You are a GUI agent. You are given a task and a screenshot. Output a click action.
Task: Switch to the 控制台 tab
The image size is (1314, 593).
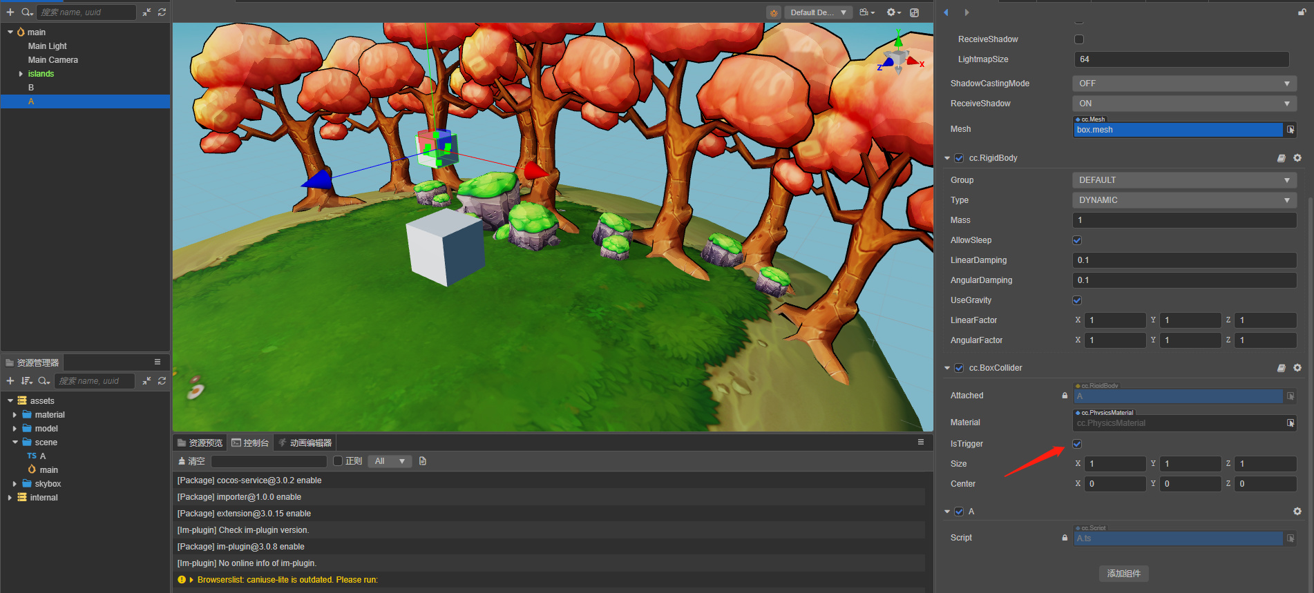[x=250, y=443]
